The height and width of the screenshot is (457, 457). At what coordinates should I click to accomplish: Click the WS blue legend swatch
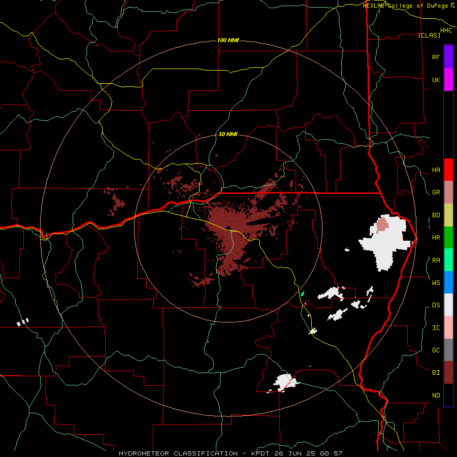pos(448,282)
